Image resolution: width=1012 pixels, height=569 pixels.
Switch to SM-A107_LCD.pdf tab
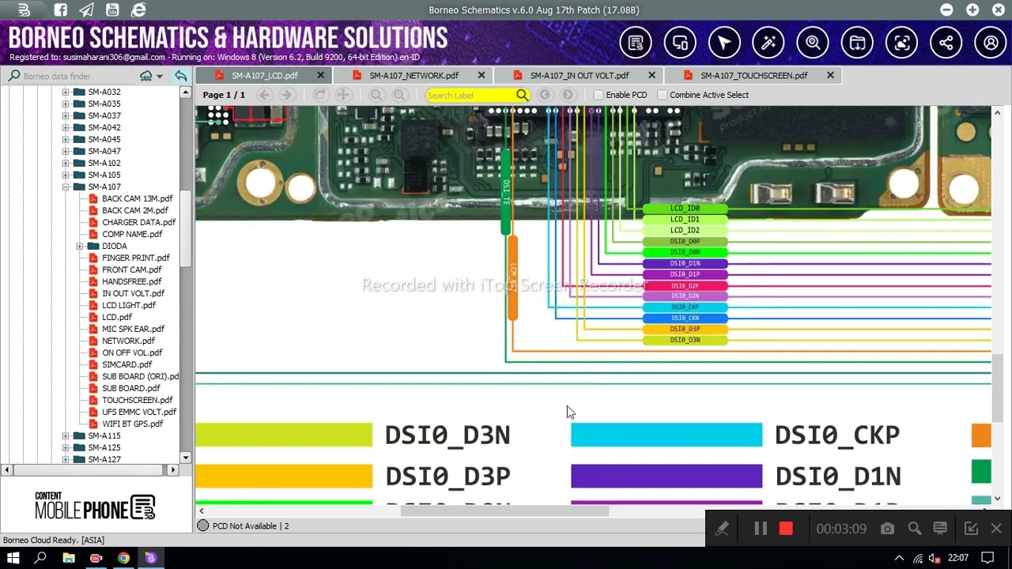[264, 76]
